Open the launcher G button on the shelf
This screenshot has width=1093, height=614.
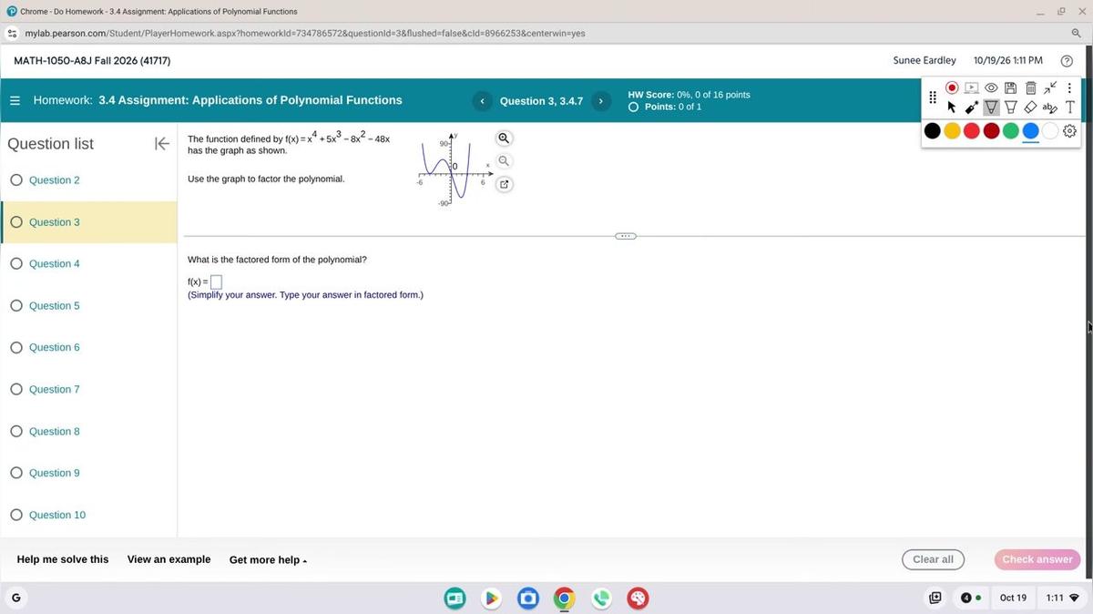15,598
